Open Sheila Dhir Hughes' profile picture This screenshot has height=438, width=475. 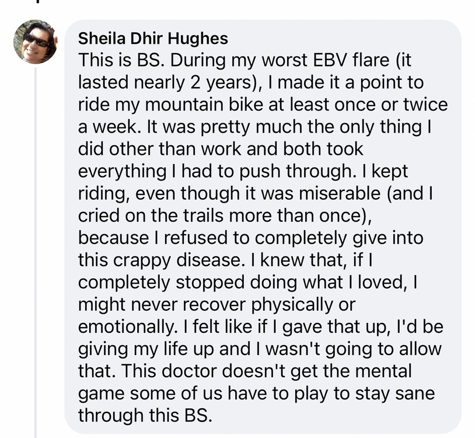(x=36, y=41)
